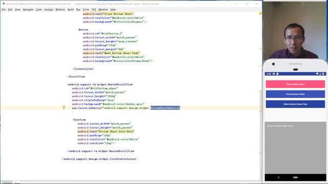Click the </LinearLayout> closing tag
The height and width of the screenshot is (184, 328).
click(84, 69)
